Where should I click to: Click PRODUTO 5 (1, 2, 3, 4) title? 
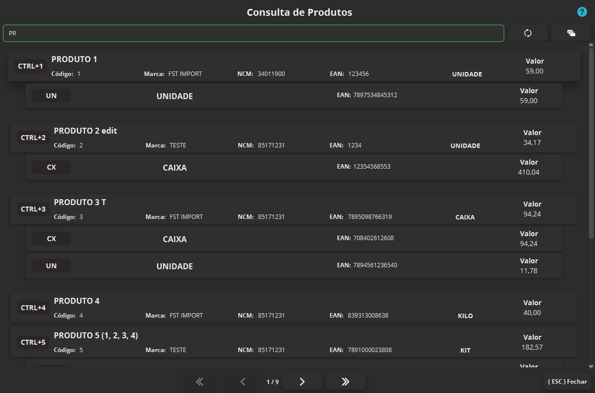[96, 335]
